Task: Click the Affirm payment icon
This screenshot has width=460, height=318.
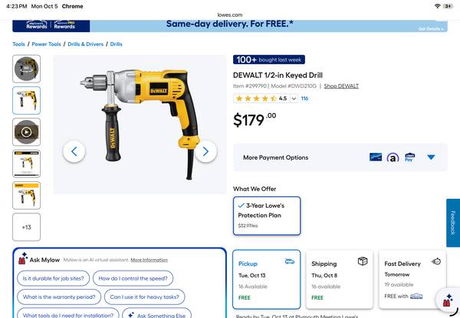Action: [x=393, y=157]
